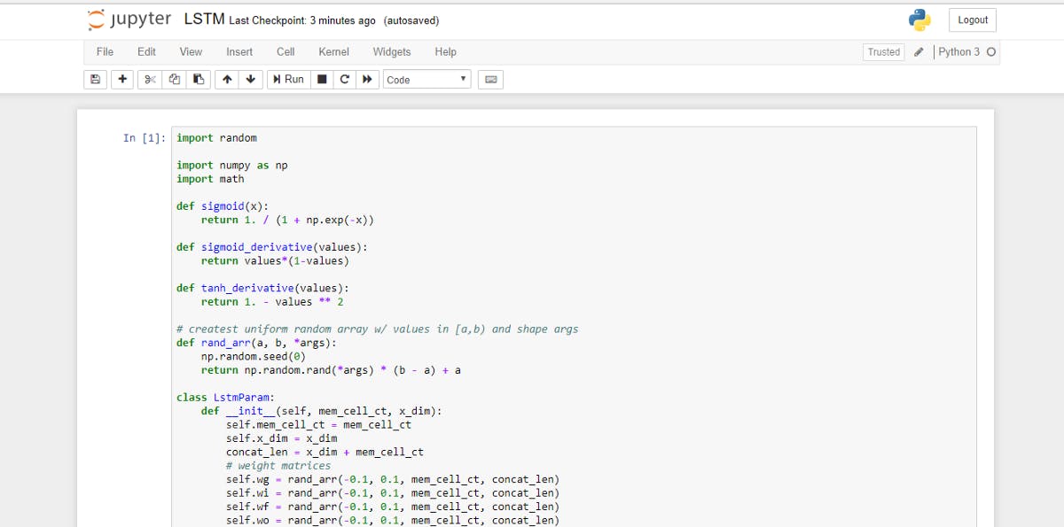
Task: Cut selected cells with scissors icon
Action: pos(150,80)
